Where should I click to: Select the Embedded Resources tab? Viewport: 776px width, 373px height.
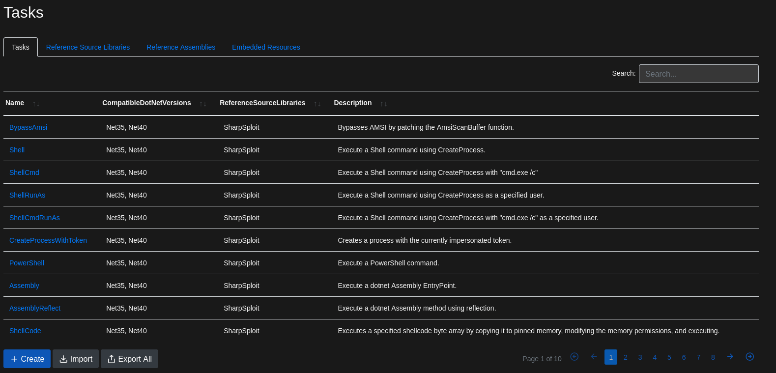point(266,47)
